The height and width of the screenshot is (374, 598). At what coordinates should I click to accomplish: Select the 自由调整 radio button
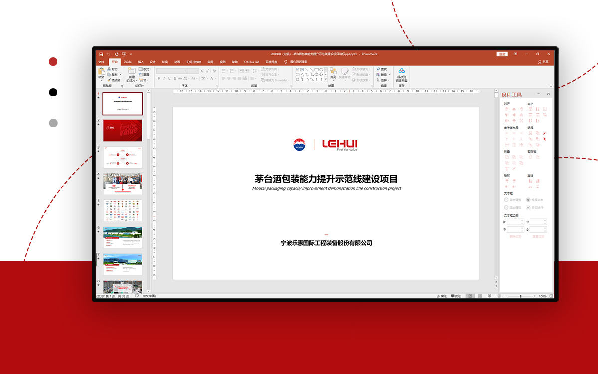[506, 200]
